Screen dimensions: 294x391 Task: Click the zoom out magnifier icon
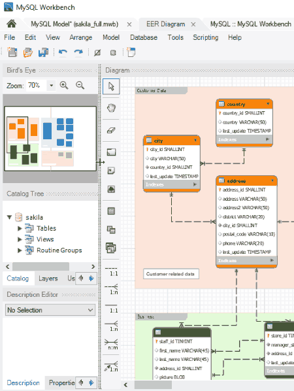(80, 86)
